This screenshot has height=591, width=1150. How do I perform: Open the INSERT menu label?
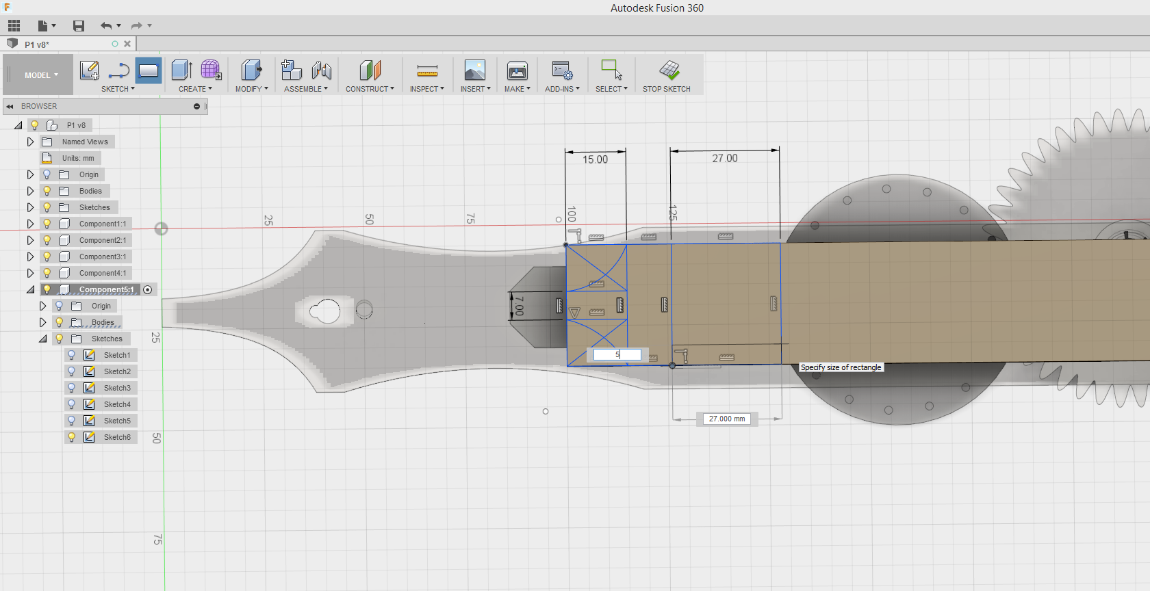pos(475,89)
